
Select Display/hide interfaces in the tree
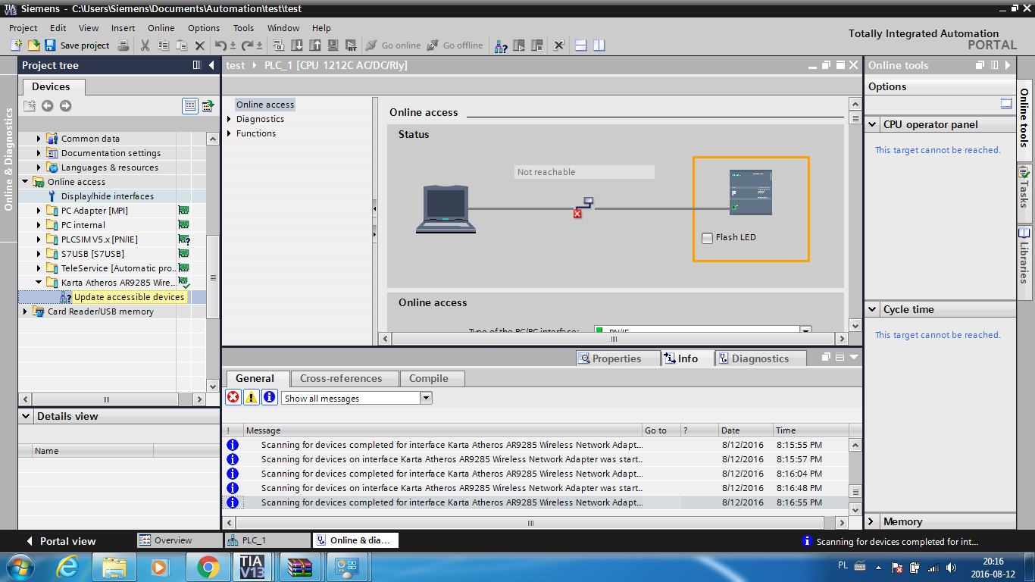click(x=107, y=196)
